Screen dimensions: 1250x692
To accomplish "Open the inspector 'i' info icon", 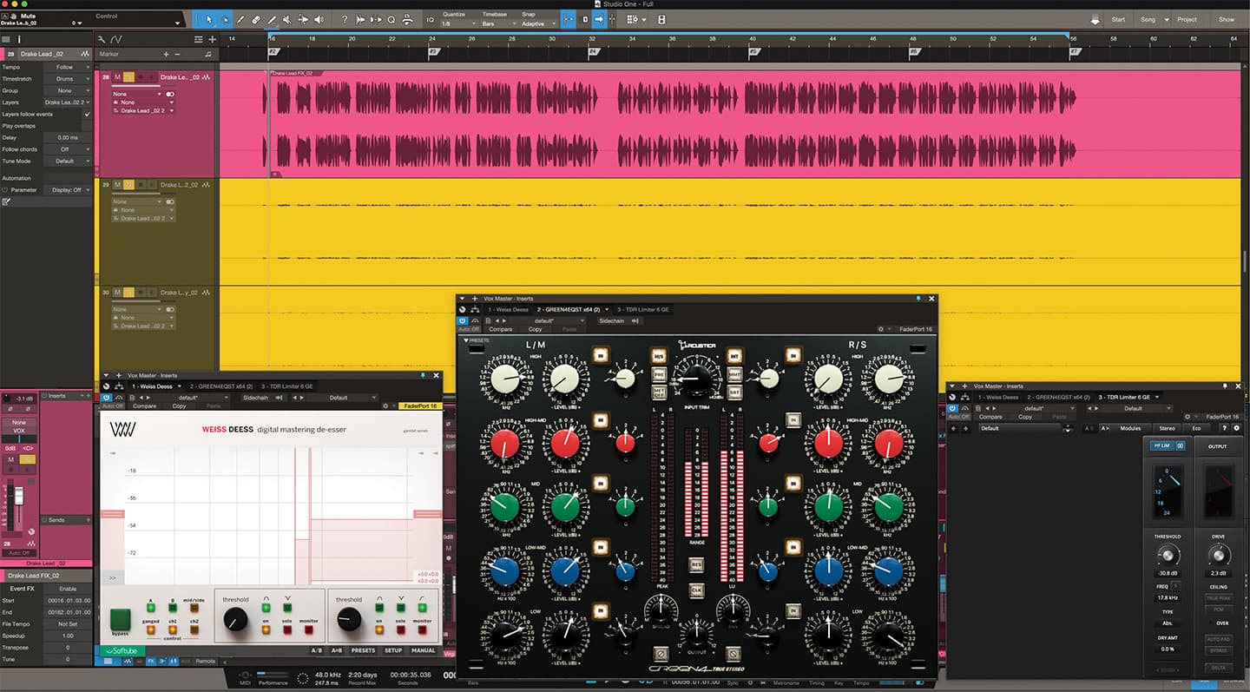I will [x=19, y=39].
